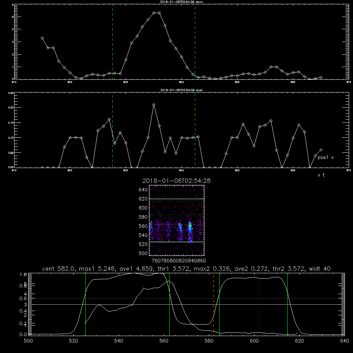Click the red dotted vertical line near 602
Screen dimensions: 353x353
(259, 304)
